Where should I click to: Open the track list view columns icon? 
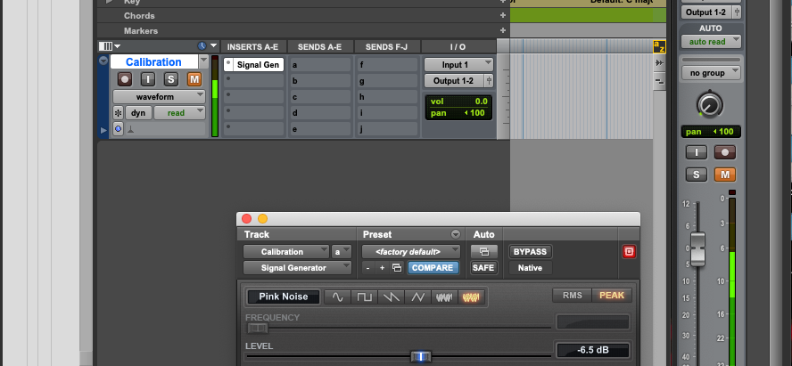[105, 46]
